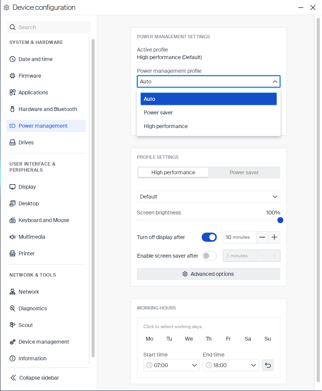
Task: Toggle off Turn off display after
Action: 209,237
